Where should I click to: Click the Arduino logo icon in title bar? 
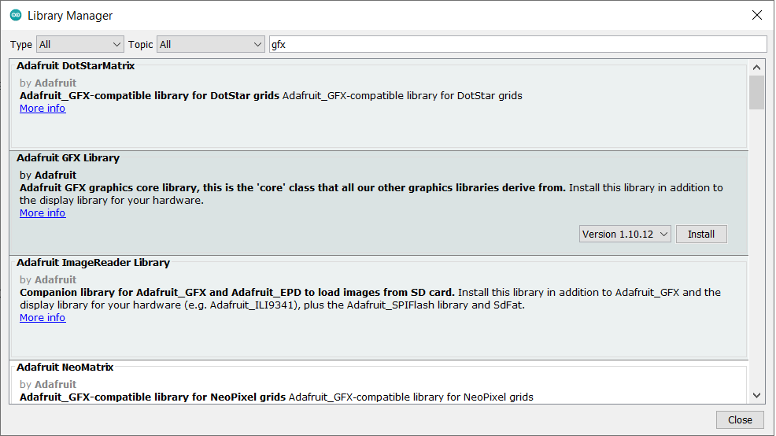coord(16,15)
